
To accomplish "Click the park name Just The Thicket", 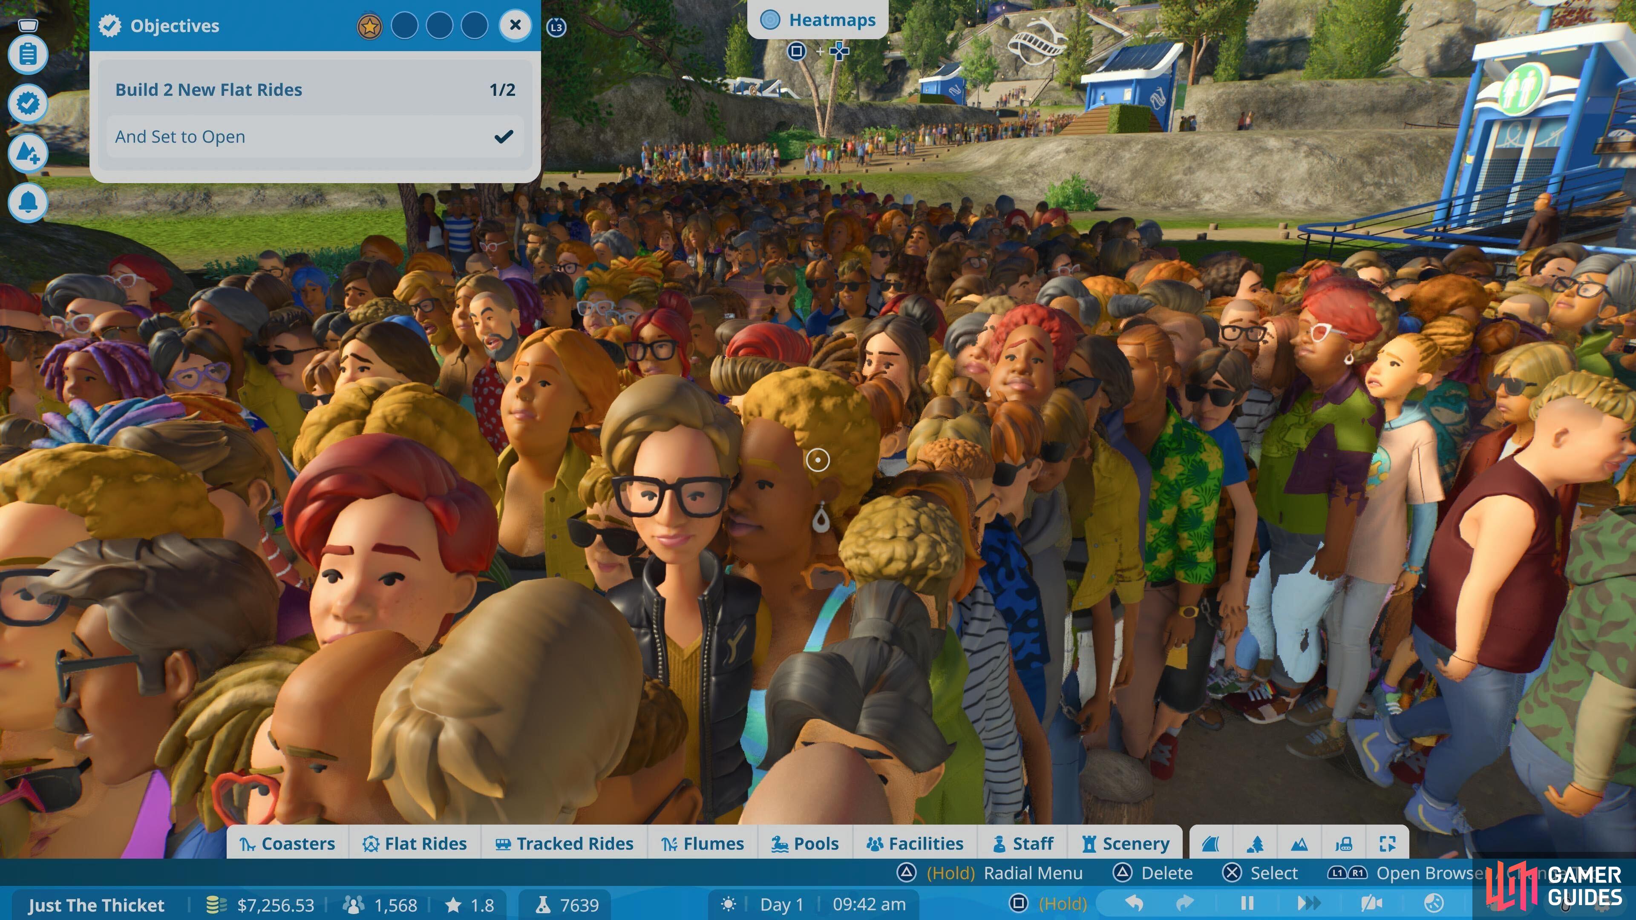I will point(96,905).
